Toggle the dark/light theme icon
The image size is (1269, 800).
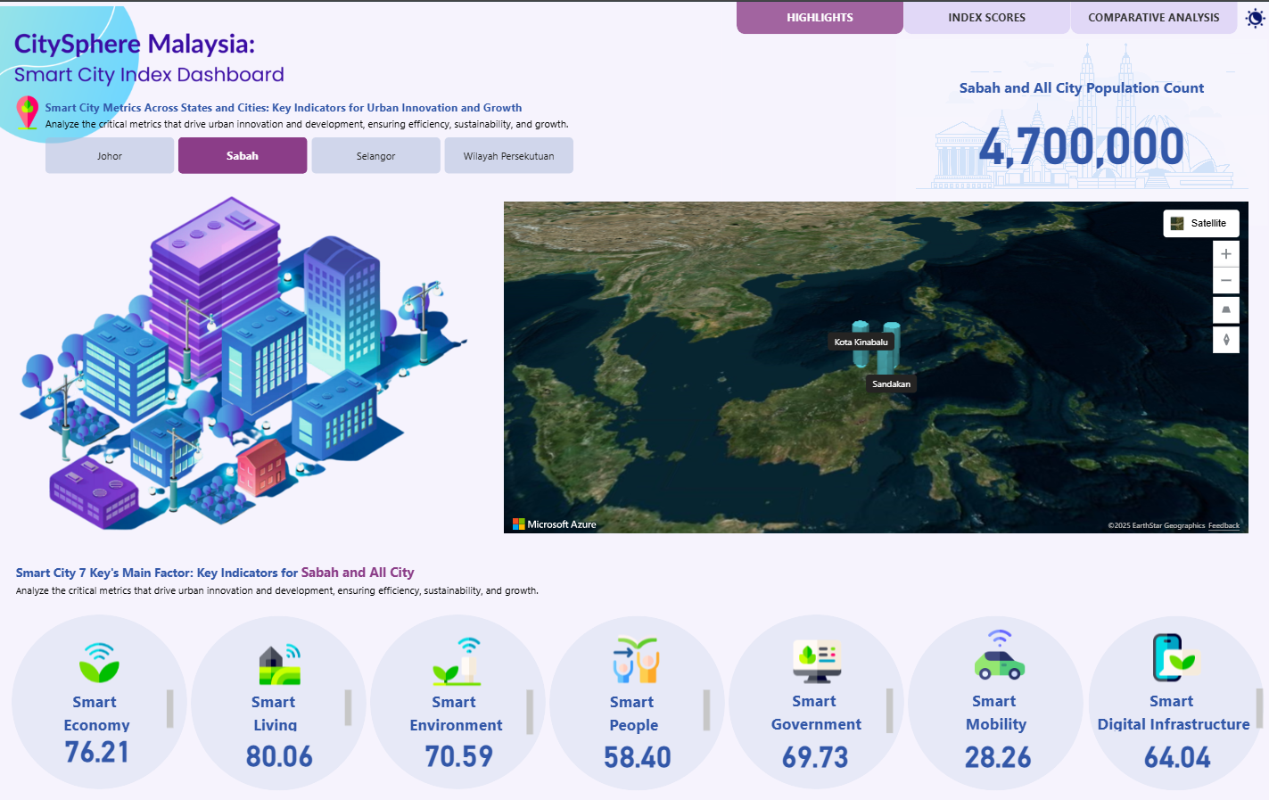click(x=1255, y=18)
